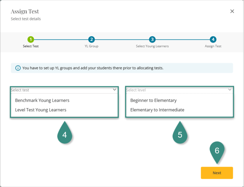
Task: Expand the Select test dropdown chevron
Action: (115, 90)
